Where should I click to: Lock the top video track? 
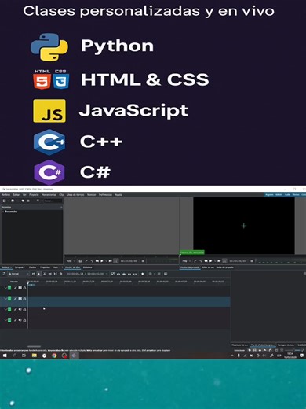(x=24, y=288)
